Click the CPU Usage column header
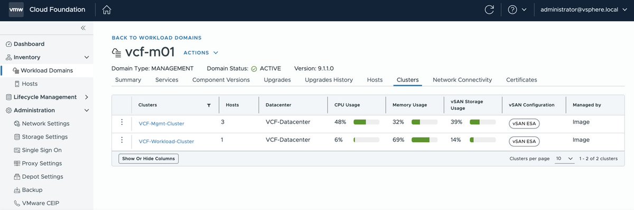Screen dimensions: 634x210 point(347,105)
